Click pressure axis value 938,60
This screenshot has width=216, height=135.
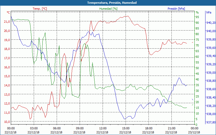click(x=211, y=89)
